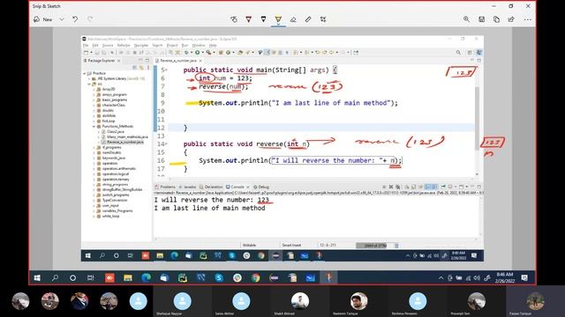This screenshot has height=317, width=565.
Task: Open PyCharm from the live taskbar
Action: [x=183, y=277]
